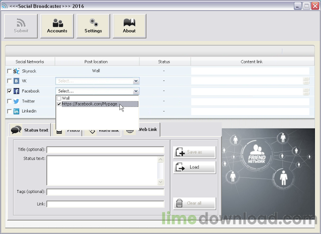This screenshot has width=321, height=234.
Task: Click the VK network icon
Action: (16, 81)
